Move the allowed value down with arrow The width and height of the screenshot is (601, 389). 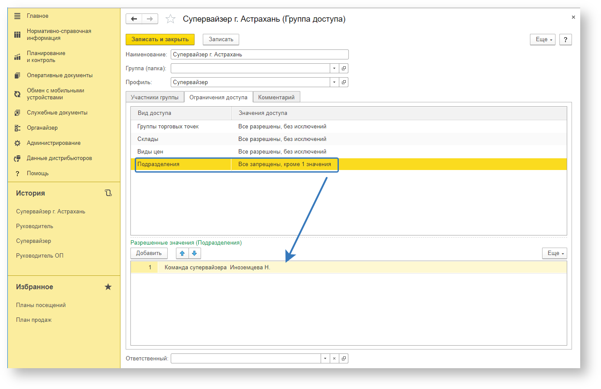pos(194,253)
